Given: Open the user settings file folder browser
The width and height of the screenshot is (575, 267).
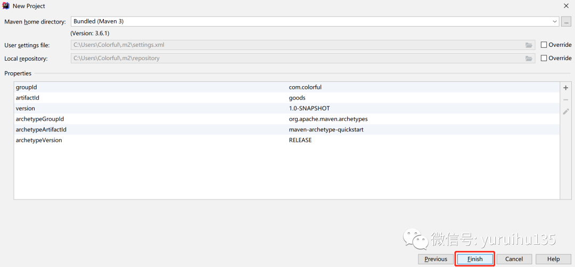Looking at the screenshot, I should point(529,45).
